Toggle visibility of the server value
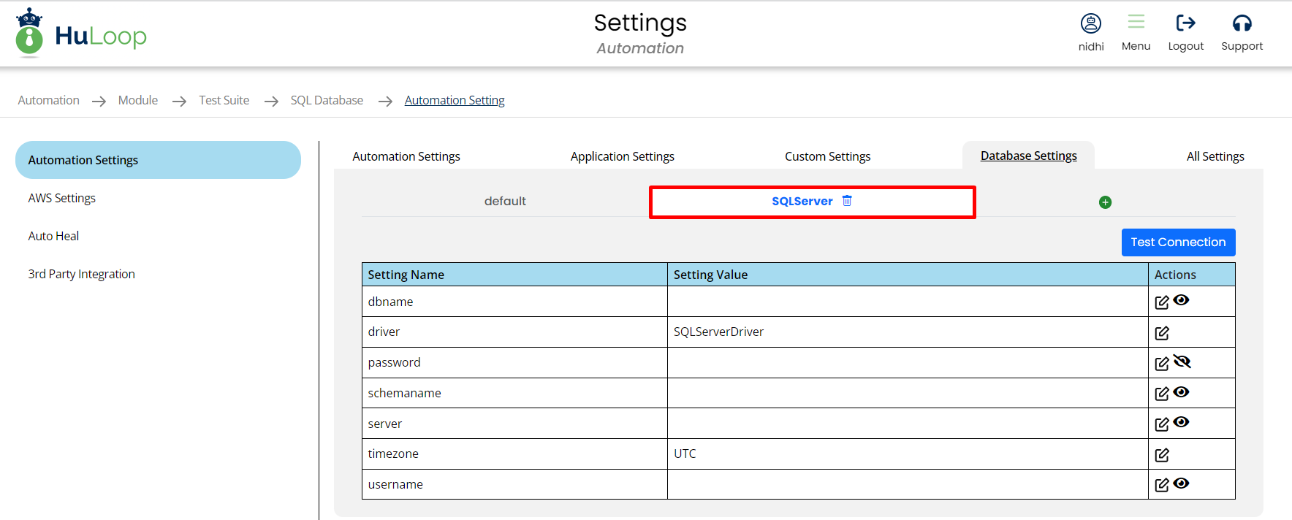The width and height of the screenshot is (1292, 520). click(1181, 422)
